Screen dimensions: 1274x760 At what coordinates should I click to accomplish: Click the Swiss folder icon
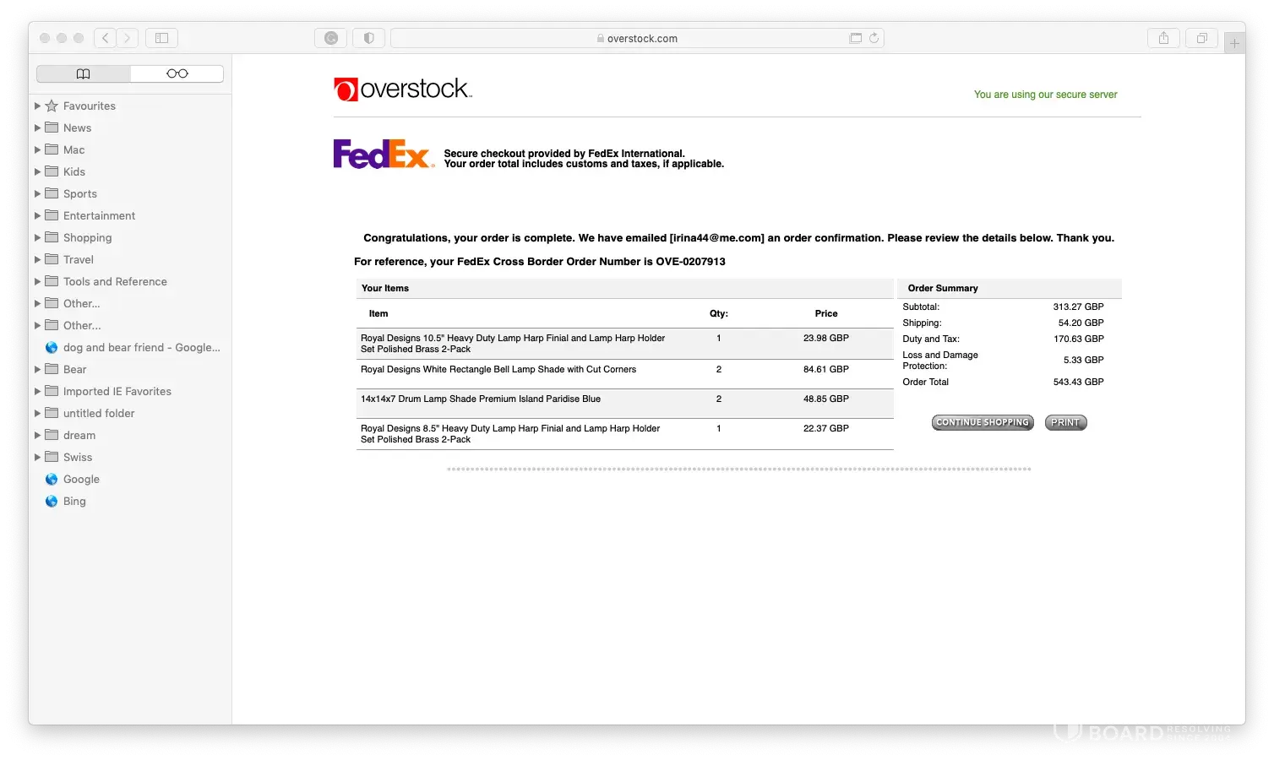click(52, 457)
